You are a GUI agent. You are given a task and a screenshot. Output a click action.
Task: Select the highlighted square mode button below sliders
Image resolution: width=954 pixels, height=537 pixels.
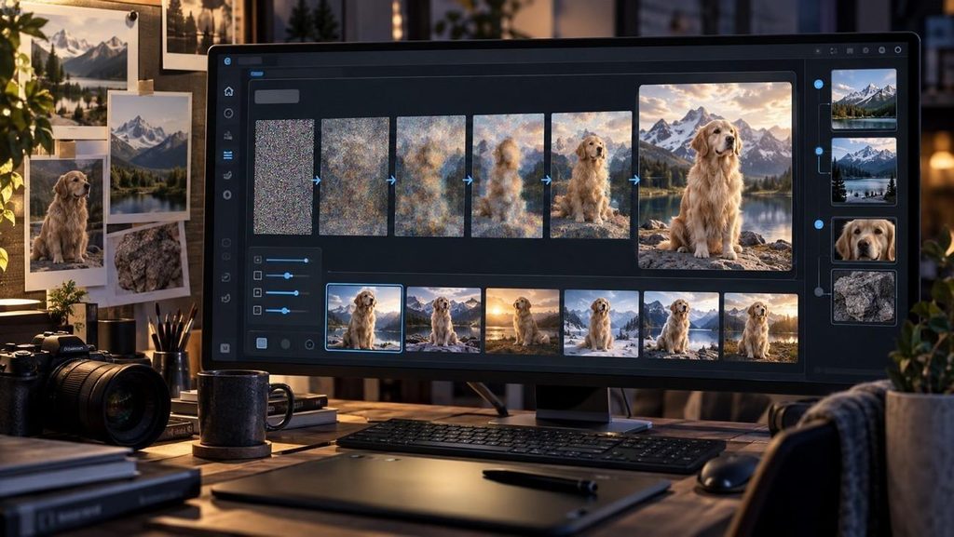tap(262, 343)
